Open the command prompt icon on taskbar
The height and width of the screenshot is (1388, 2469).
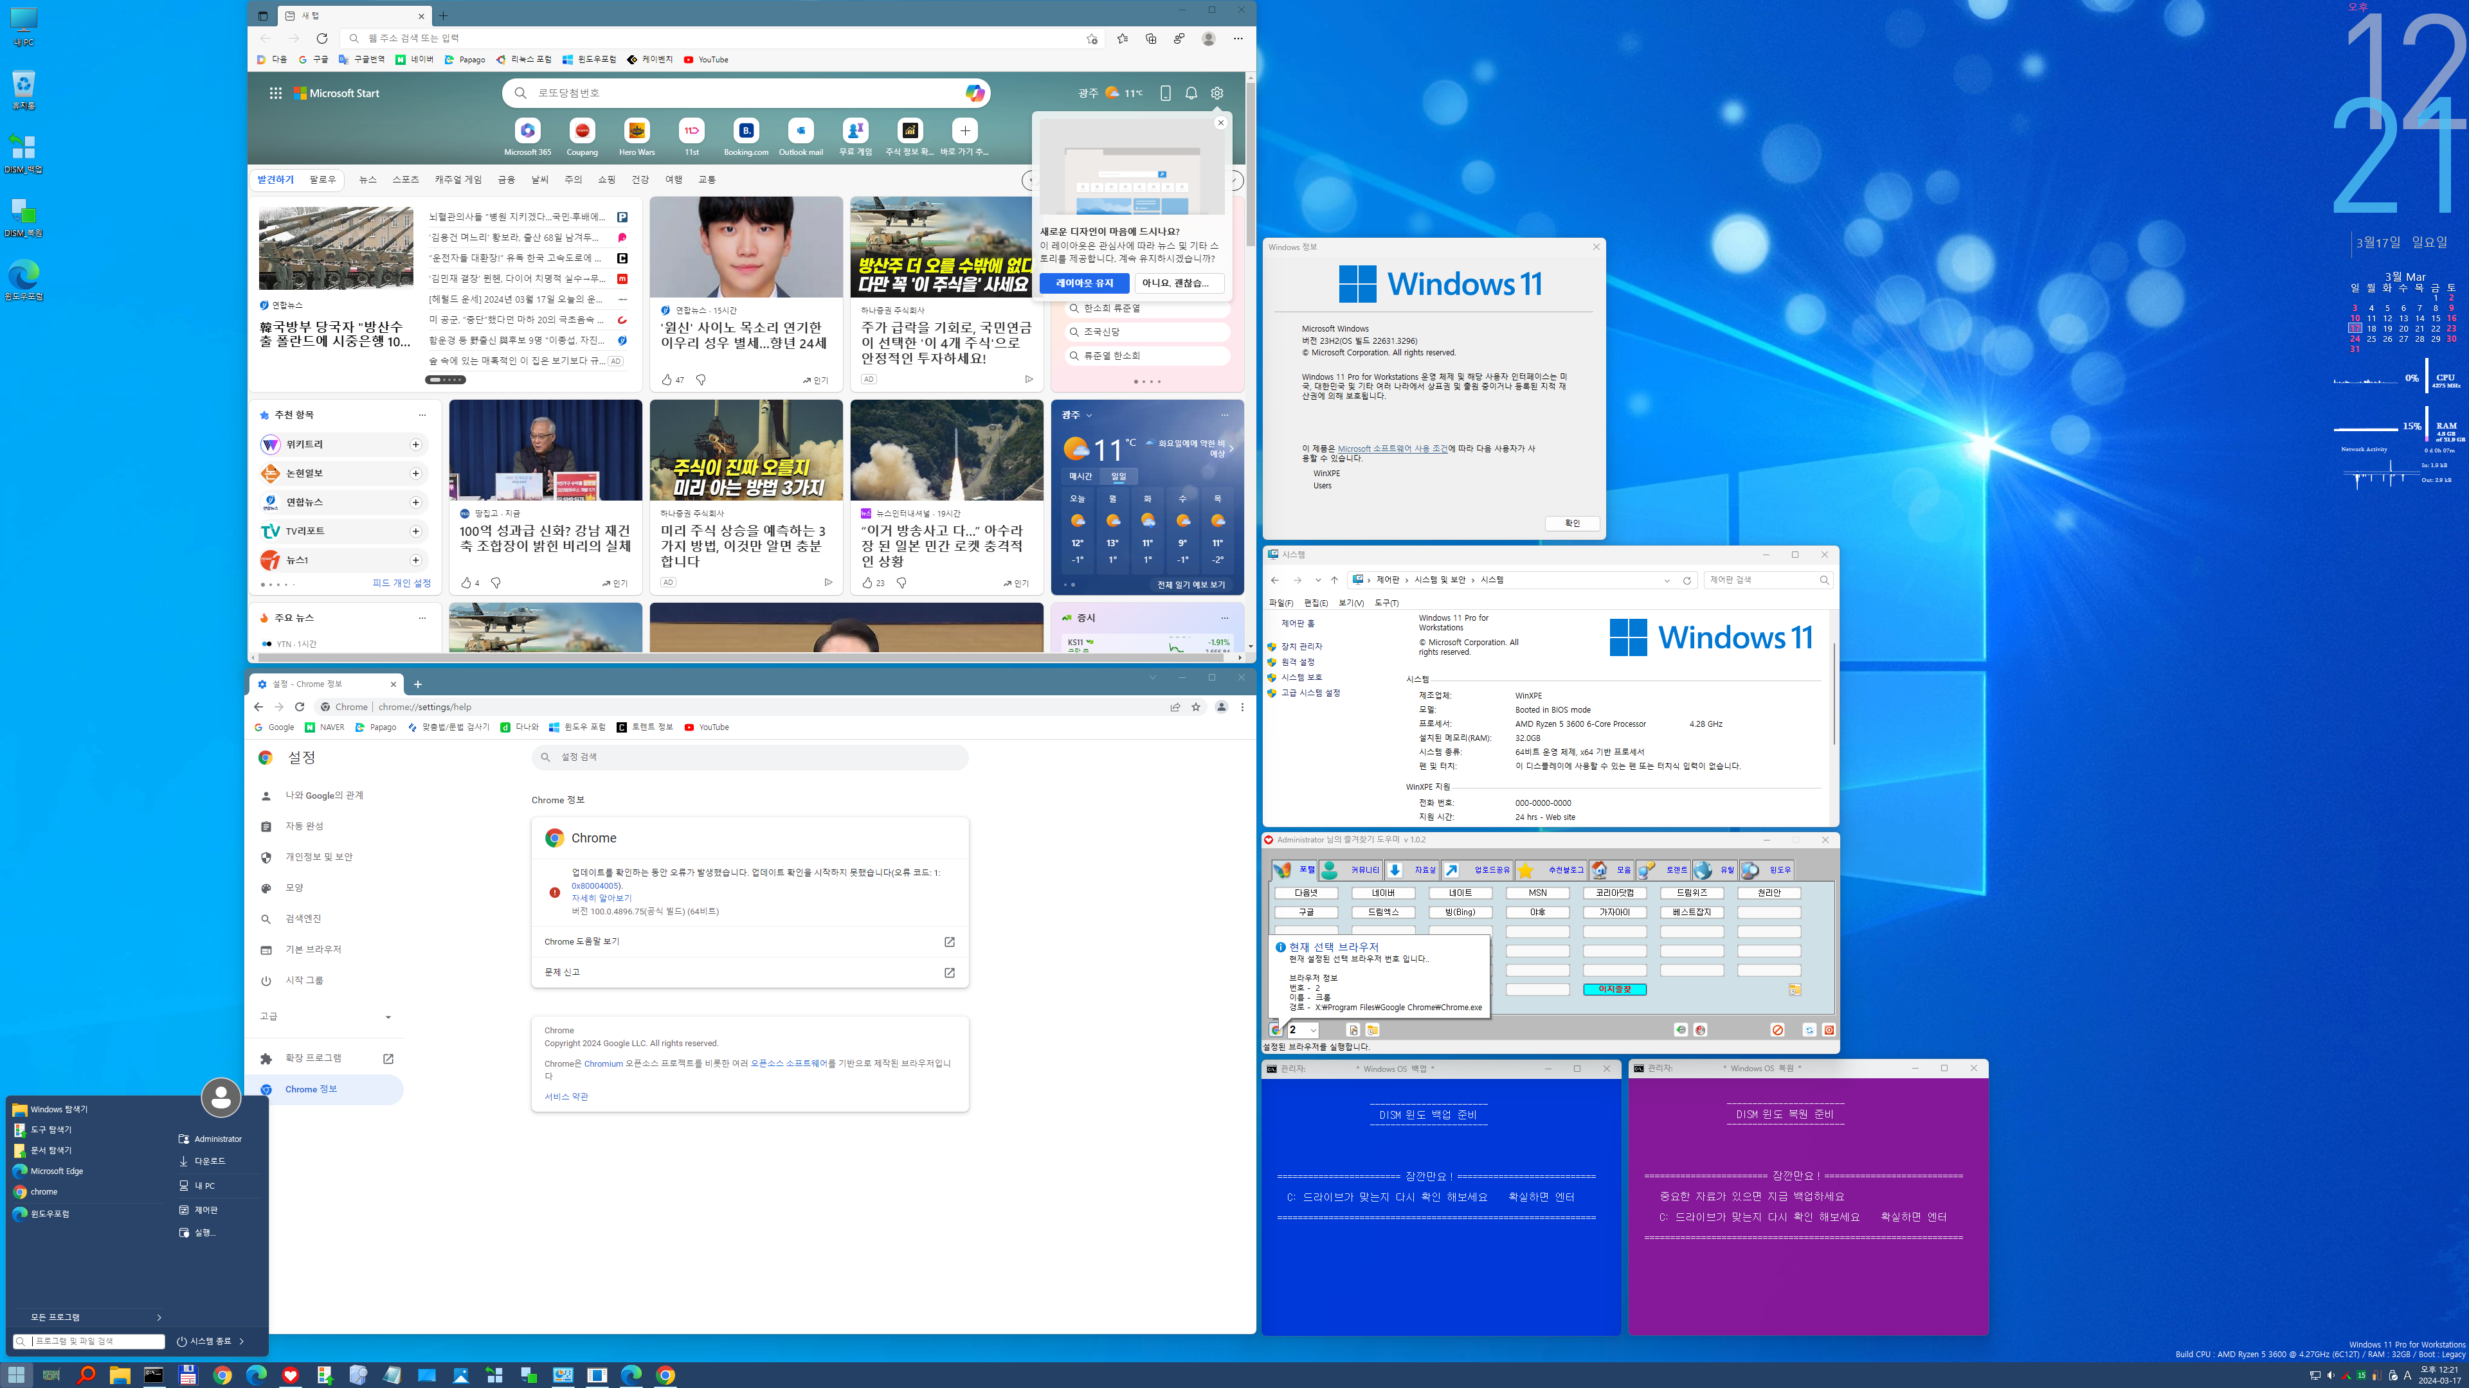point(154,1375)
